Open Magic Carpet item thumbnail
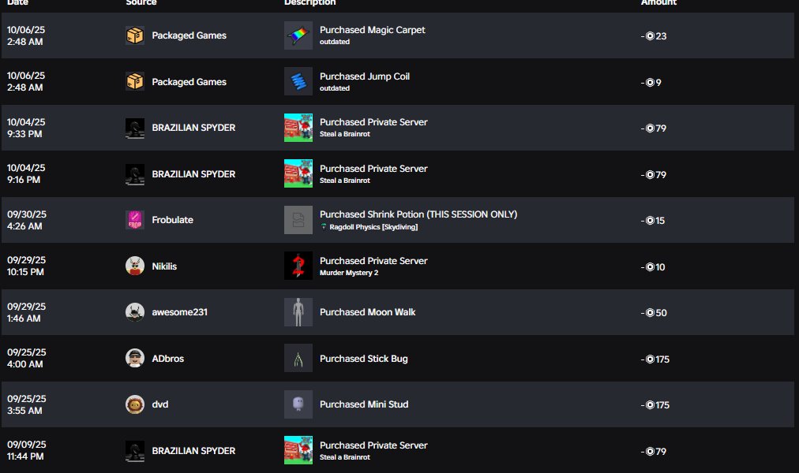This screenshot has width=799, height=473. pyautogui.click(x=298, y=35)
